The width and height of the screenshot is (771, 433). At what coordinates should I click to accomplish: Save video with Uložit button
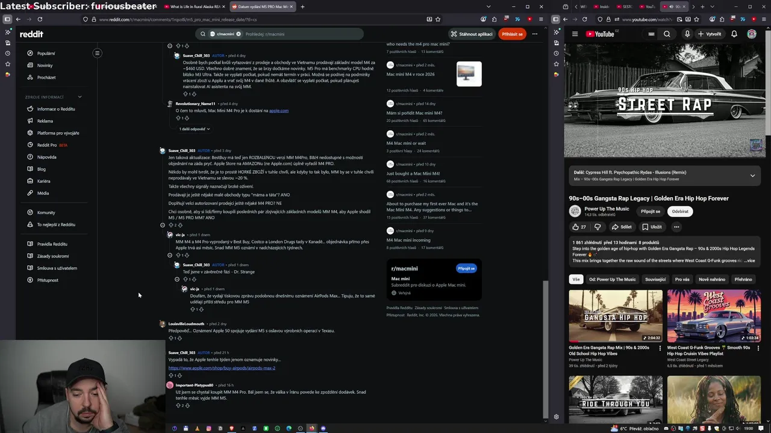pyautogui.click(x=652, y=227)
